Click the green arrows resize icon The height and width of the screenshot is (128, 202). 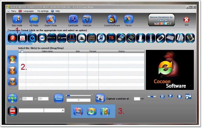[x=12, y=98]
